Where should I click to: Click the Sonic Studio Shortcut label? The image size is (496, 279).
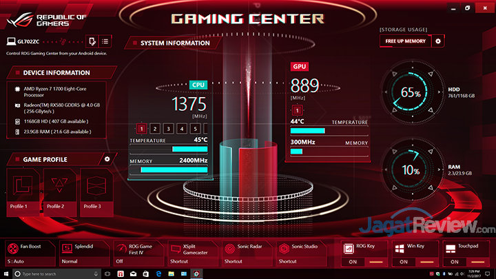click(x=287, y=262)
